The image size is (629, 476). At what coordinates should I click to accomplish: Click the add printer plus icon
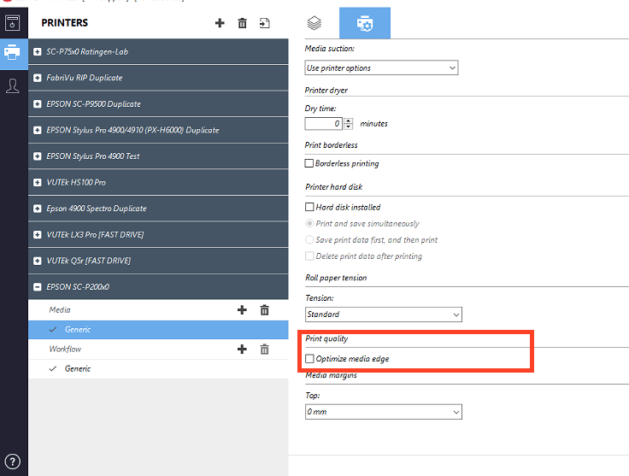click(220, 23)
